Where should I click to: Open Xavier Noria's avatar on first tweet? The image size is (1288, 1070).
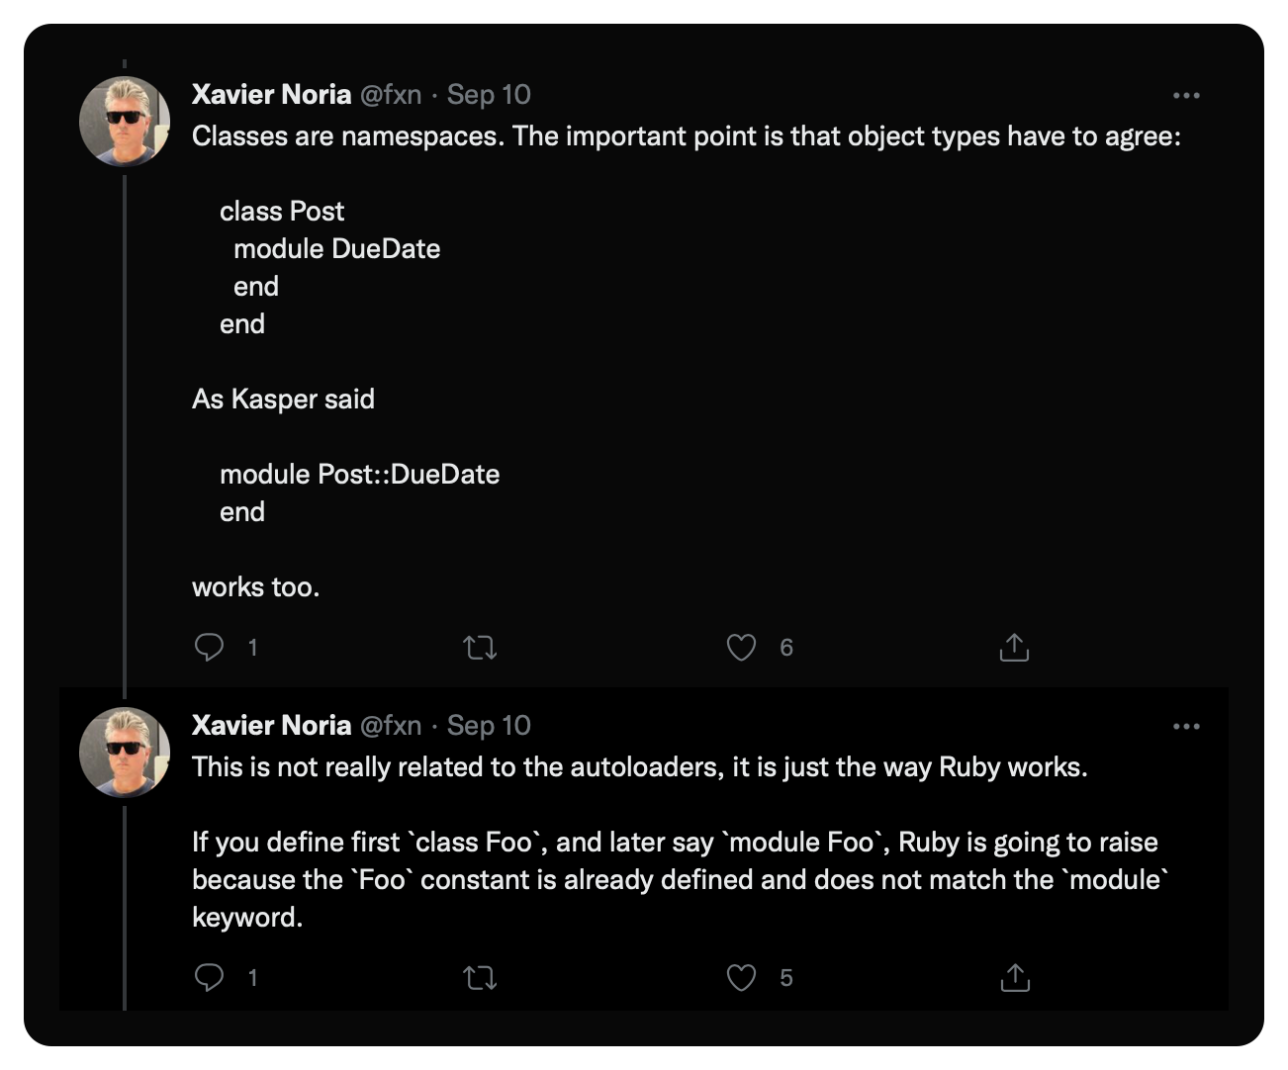(x=125, y=121)
